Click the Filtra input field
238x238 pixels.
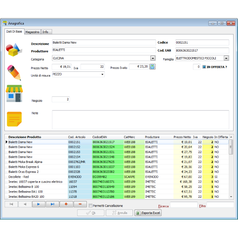tap(220, 205)
